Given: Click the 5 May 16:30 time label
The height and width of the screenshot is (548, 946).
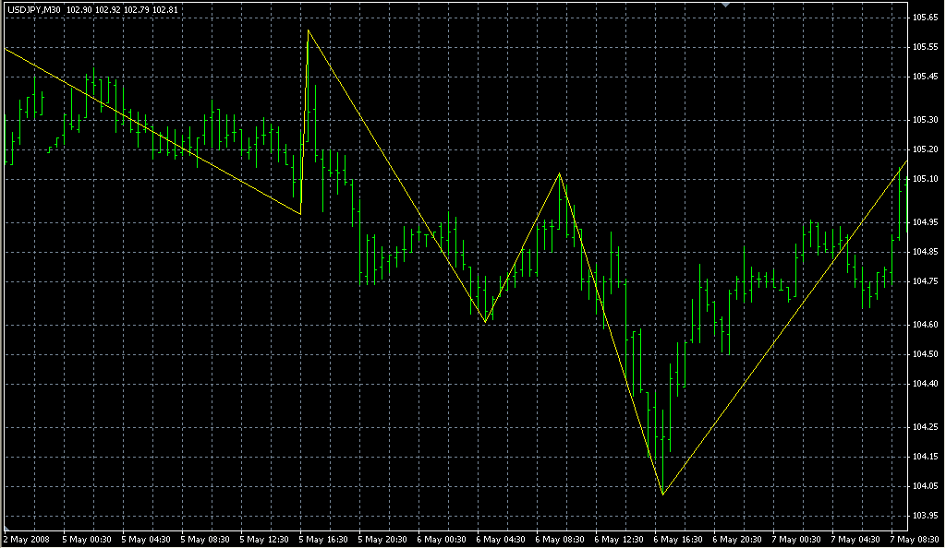Looking at the screenshot, I should pyautogui.click(x=323, y=540).
